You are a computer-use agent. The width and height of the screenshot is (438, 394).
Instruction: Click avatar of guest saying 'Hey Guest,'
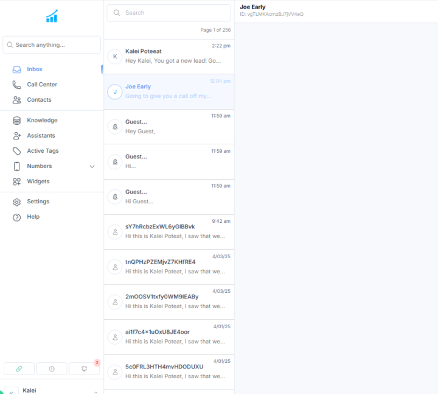(x=115, y=127)
